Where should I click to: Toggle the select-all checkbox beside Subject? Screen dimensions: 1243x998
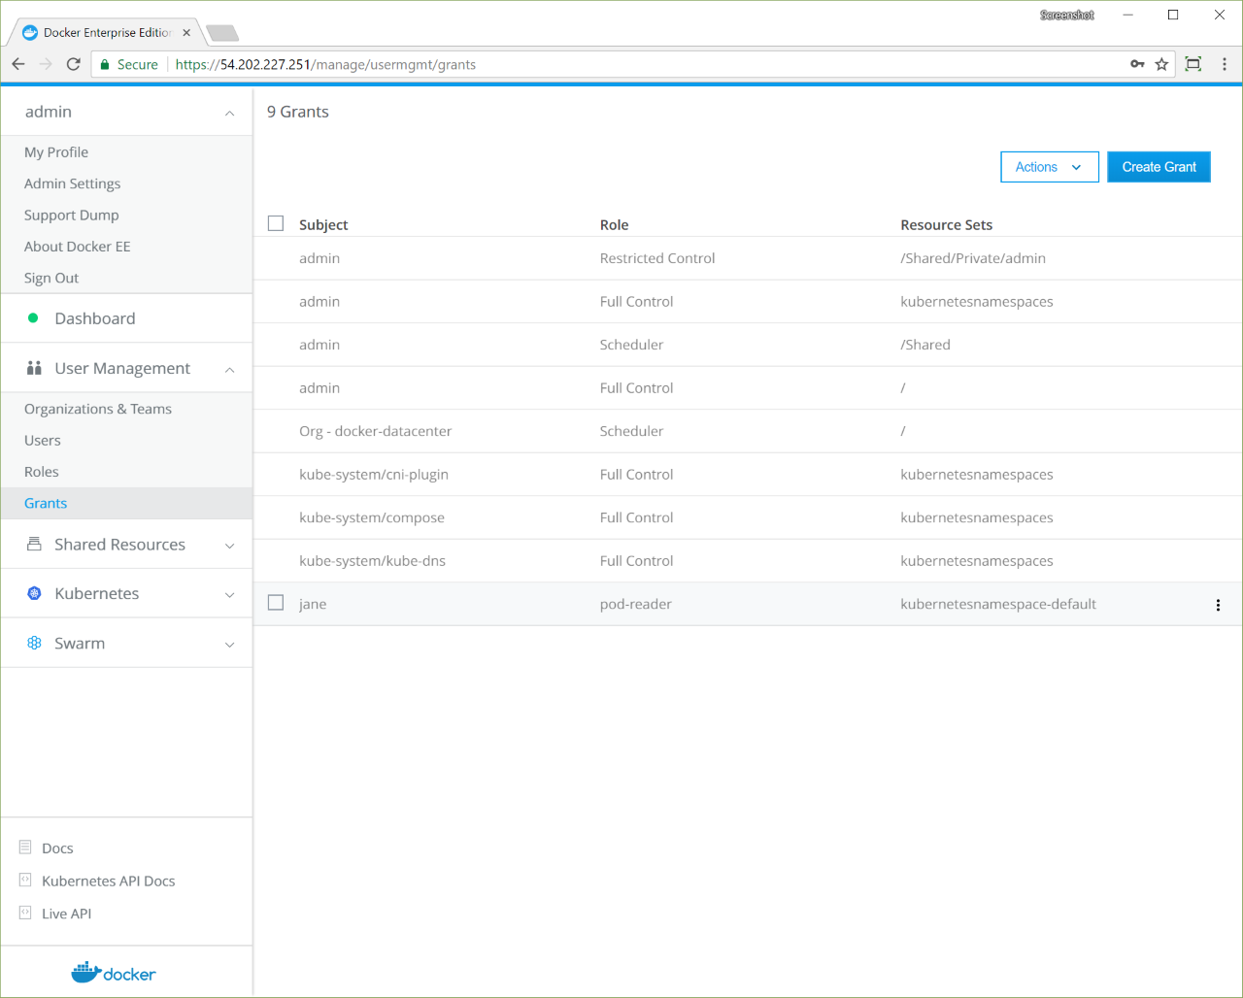276,224
